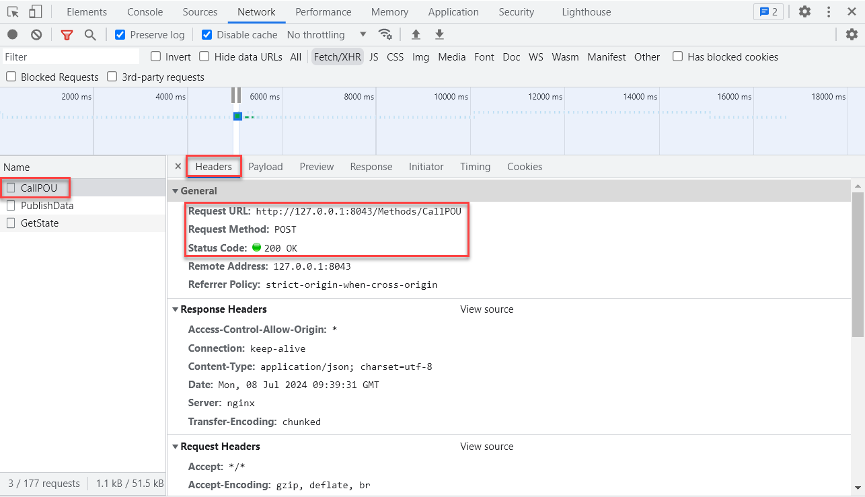Filter requests by JS
Viewport: 865px width, 497px height.
(374, 56)
